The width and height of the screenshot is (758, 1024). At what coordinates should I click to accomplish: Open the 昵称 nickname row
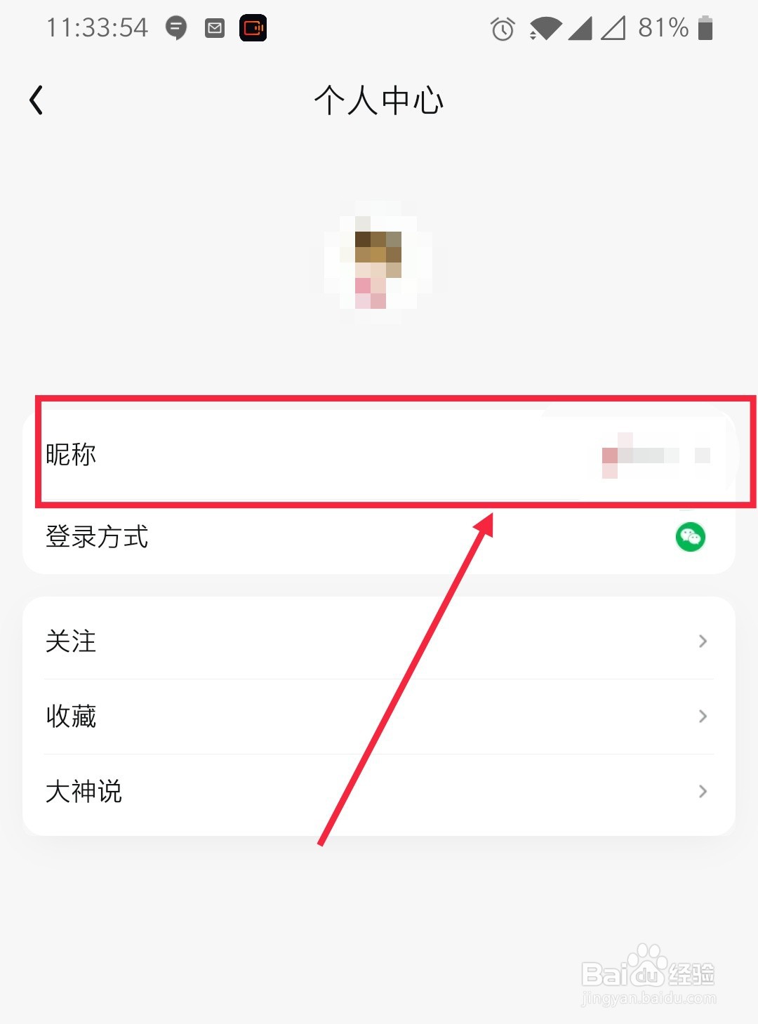click(379, 454)
